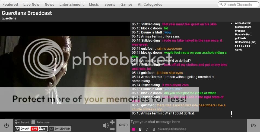This screenshot has height=132, width=260.
Task: Click the chat message input field
Action: [187, 122]
